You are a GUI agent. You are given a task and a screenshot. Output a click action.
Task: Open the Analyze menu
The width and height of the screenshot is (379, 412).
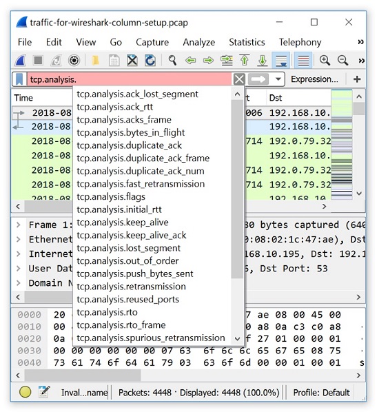pos(198,42)
